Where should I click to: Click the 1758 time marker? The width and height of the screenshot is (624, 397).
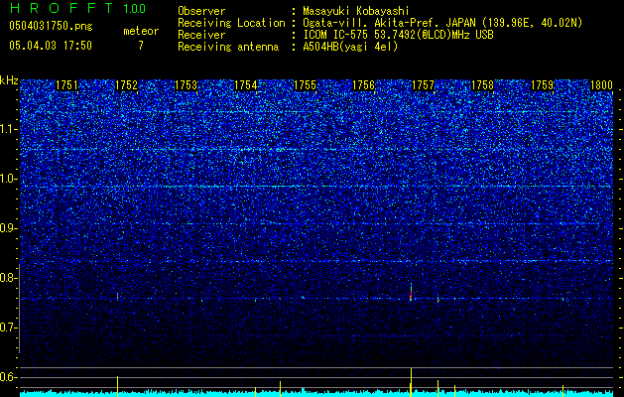click(x=482, y=85)
